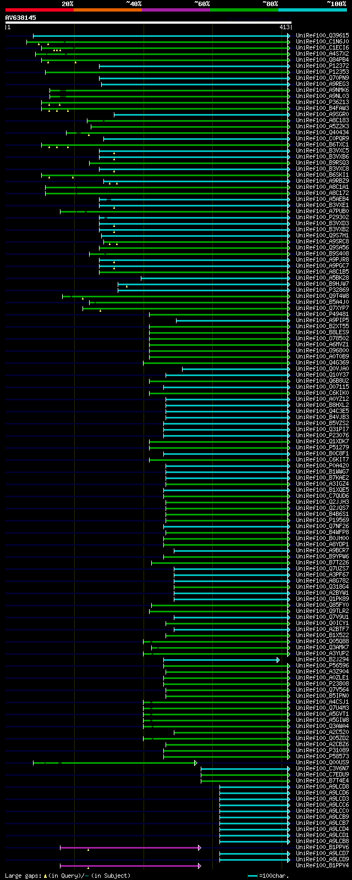The height and width of the screenshot is (880, 352).
Task: Select label UniRef100_C6KIK0
Action: coord(322,393)
